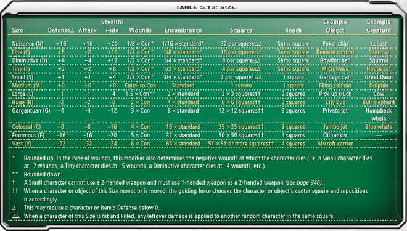Click the "1.5 × Con" wounds cell
Screen dimensions: 407x231
(x=141, y=94)
